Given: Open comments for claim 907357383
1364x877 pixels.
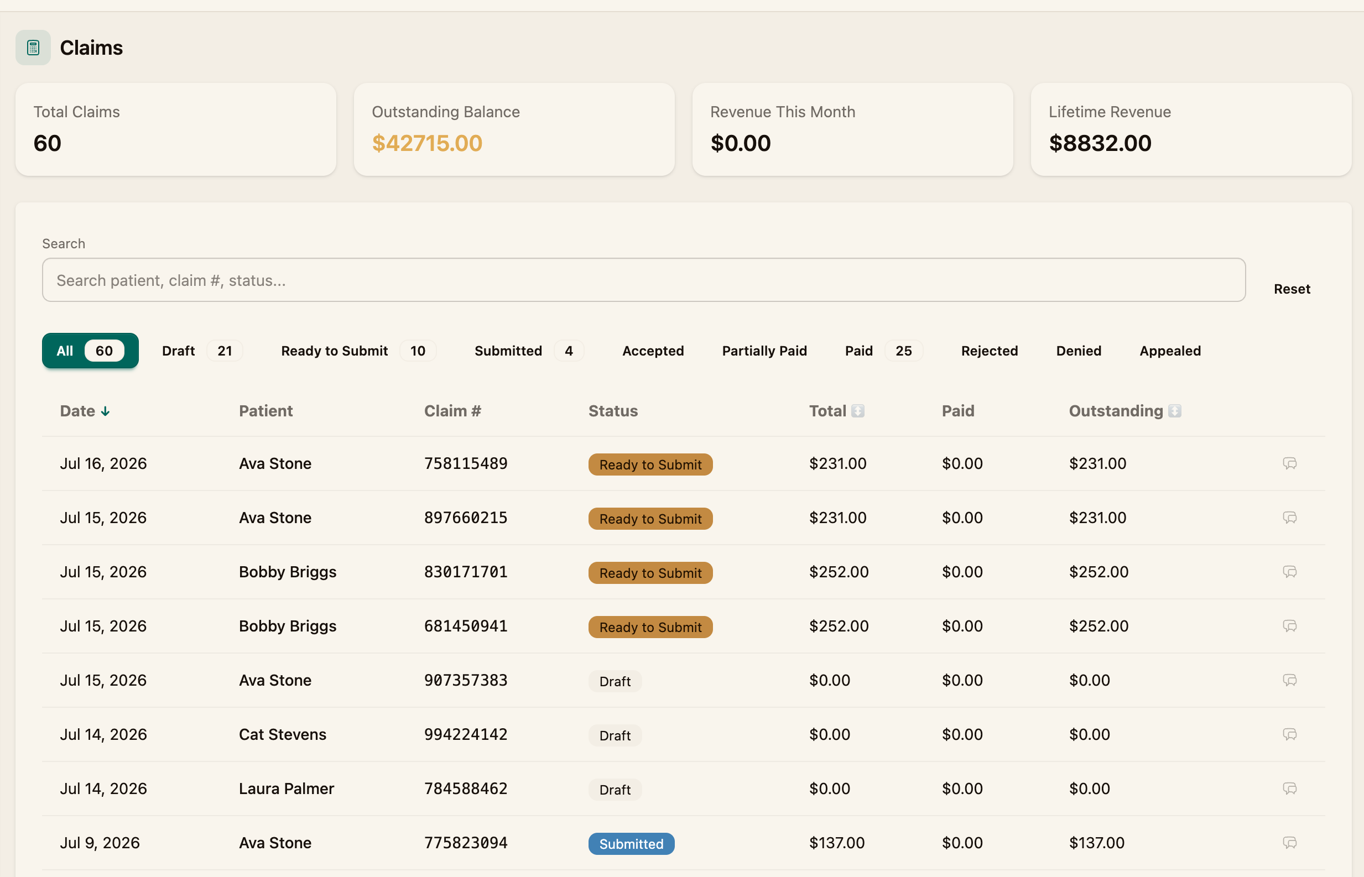Looking at the screenshot, I should coord(1289,680).
